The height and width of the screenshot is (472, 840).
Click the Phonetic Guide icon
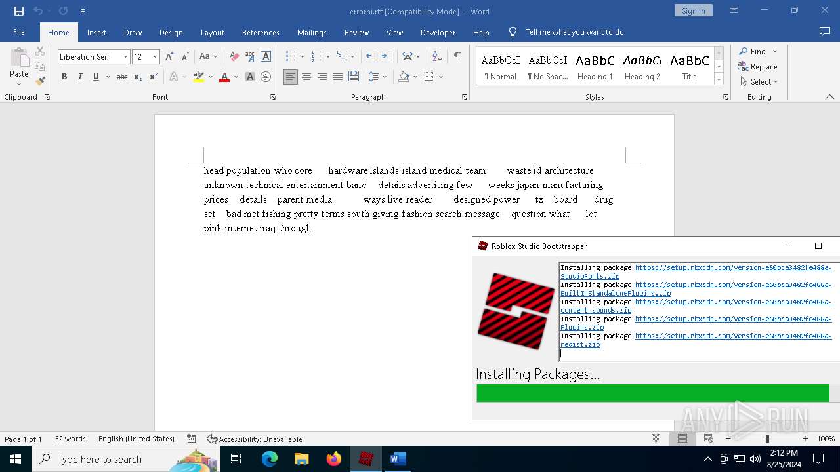(250, 56)
